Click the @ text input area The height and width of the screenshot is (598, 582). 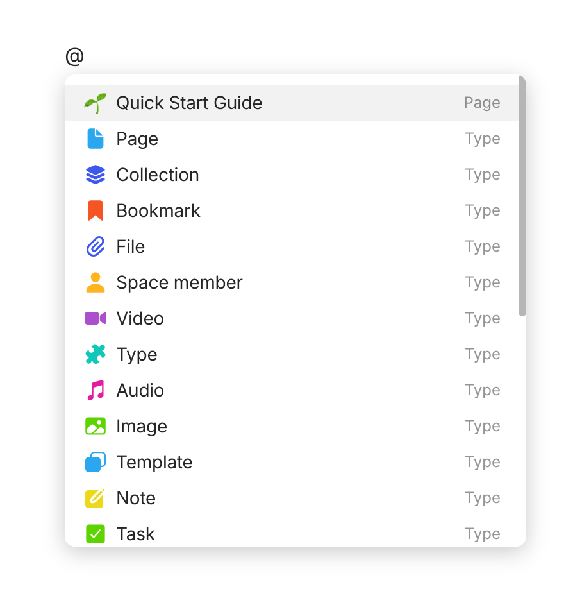75,57
